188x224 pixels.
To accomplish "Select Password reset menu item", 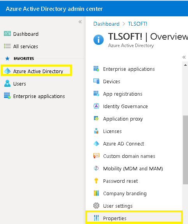I will [120, 181].
